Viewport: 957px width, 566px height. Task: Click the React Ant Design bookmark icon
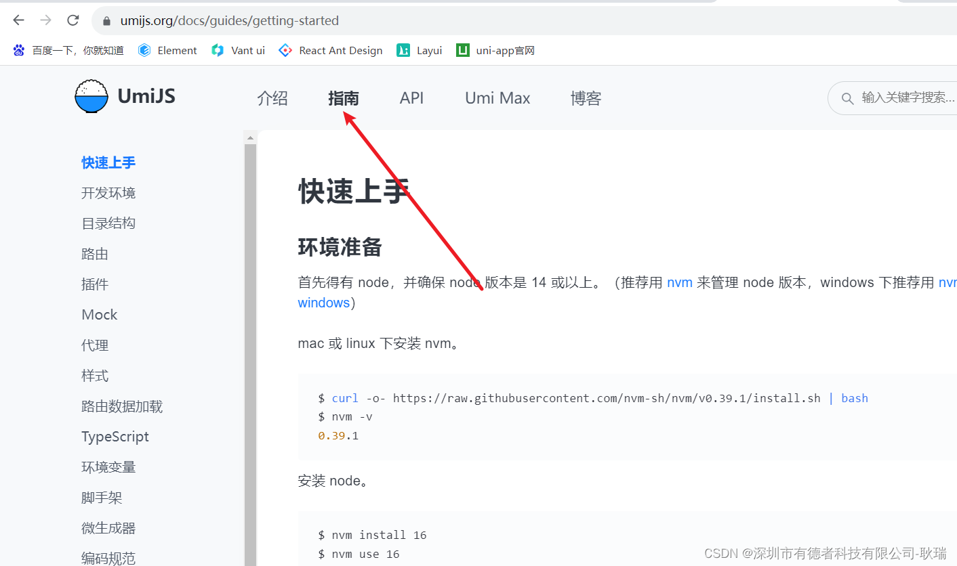tap(285, 50)
